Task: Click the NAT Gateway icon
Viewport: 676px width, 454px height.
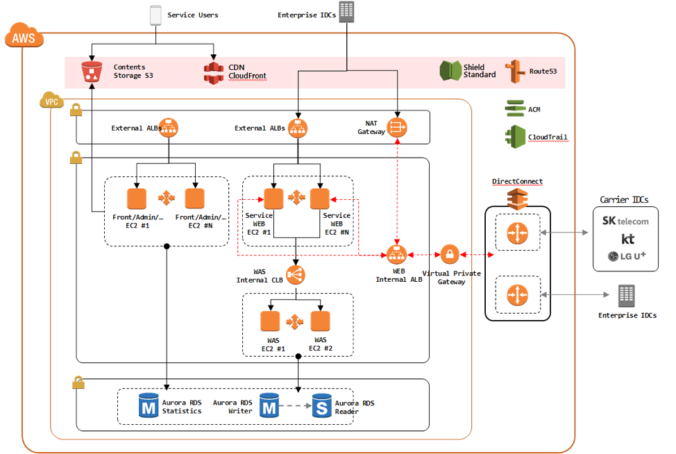Action: [x=397, y=128]
